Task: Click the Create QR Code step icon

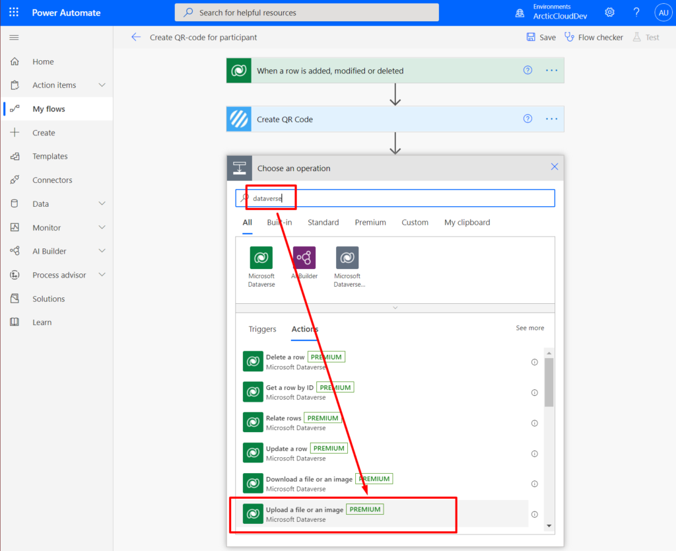Action: (x=239, y=119)
